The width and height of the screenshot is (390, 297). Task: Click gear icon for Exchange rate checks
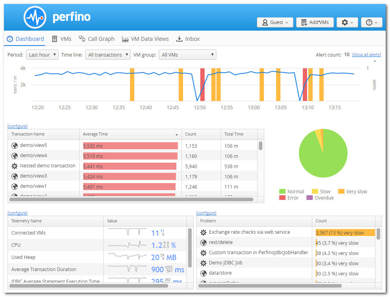coord(203,232)
